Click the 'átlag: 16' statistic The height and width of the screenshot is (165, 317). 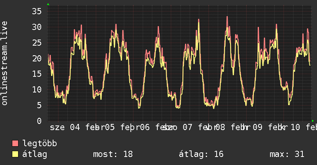pyautogui.click(x=201, y=154)
